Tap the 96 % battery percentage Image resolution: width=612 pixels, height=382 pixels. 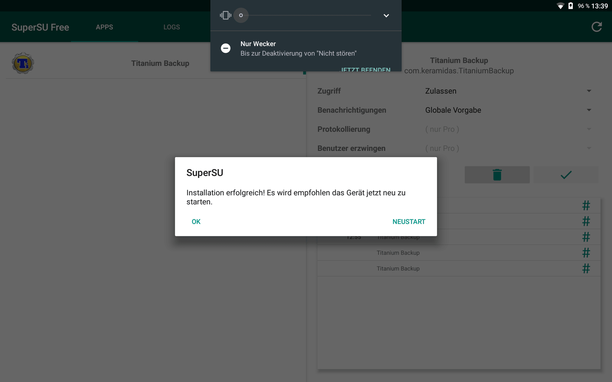point(584,6)
